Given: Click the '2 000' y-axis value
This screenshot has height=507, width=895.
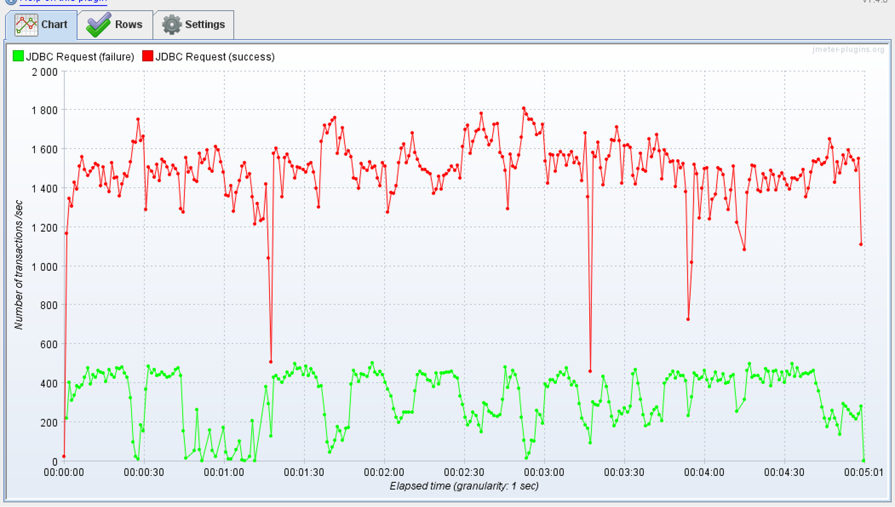Looking at the screenshot, I should 45,71.
